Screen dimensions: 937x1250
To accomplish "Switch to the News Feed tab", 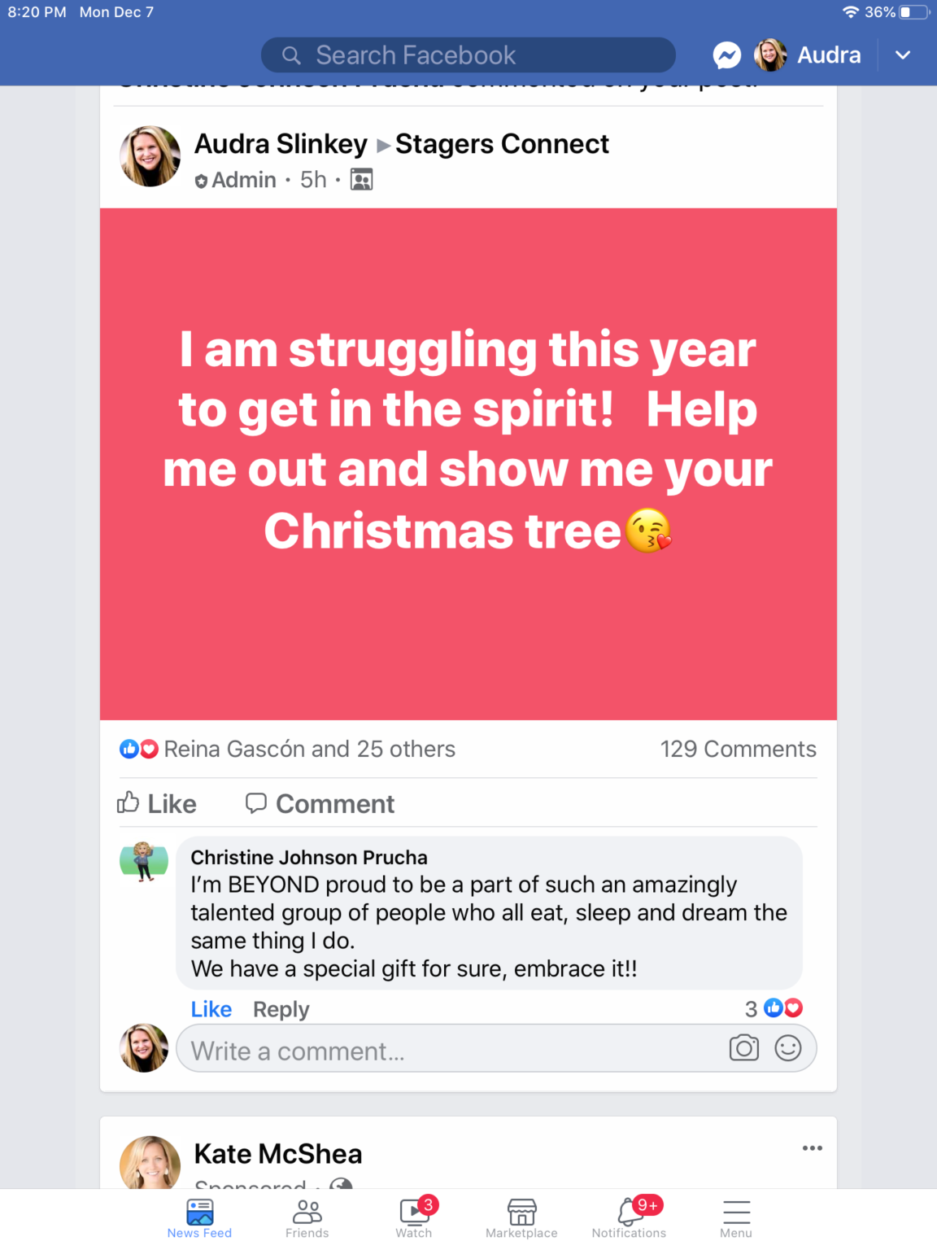I will (199, 1217).
